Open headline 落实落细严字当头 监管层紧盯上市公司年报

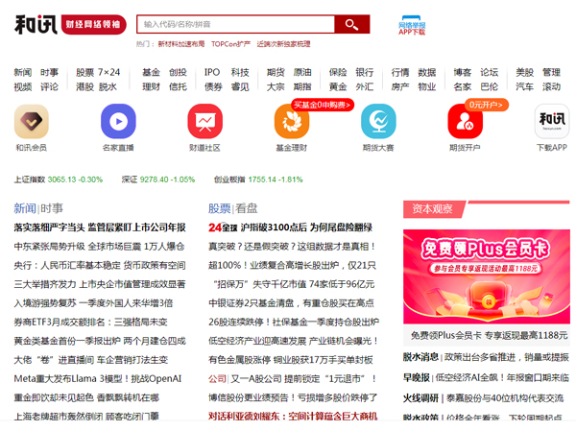click(x=100, y=227)
